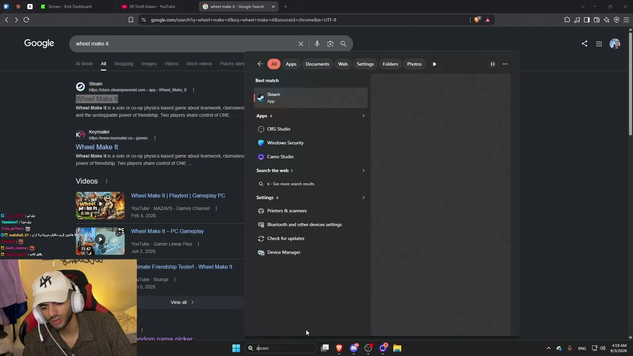Switch to Stream - Kick Dashboard browser tab
Viewport: 633px width, 356px height.
pos(75,6)
